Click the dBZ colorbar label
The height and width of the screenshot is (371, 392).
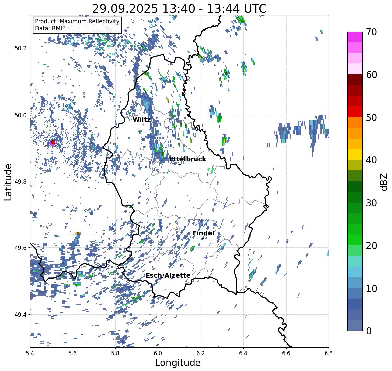384,182
